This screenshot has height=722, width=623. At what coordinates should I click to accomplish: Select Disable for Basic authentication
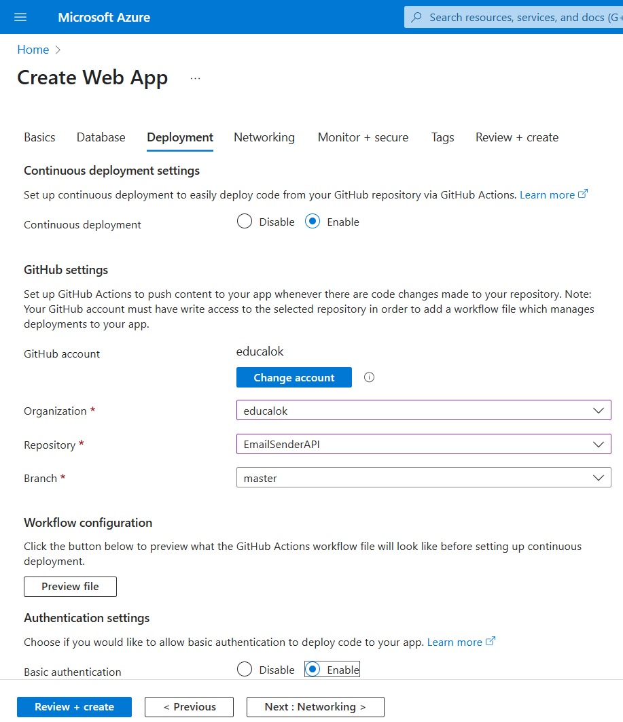click(245, 669)
